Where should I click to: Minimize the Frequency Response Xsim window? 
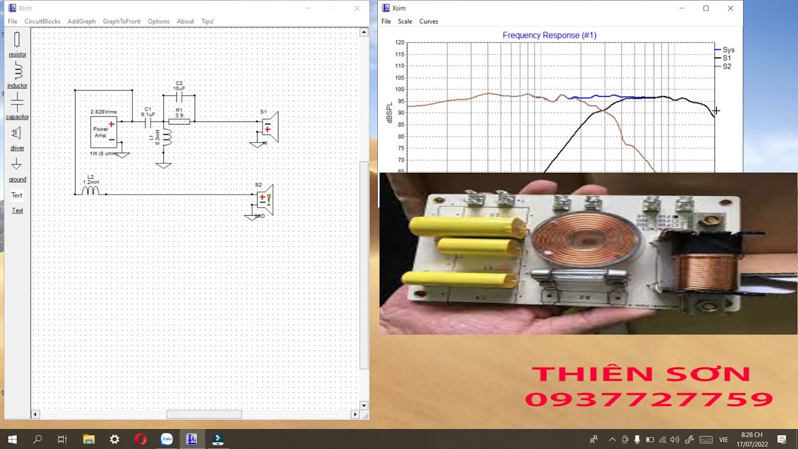[x=682, y=8]
